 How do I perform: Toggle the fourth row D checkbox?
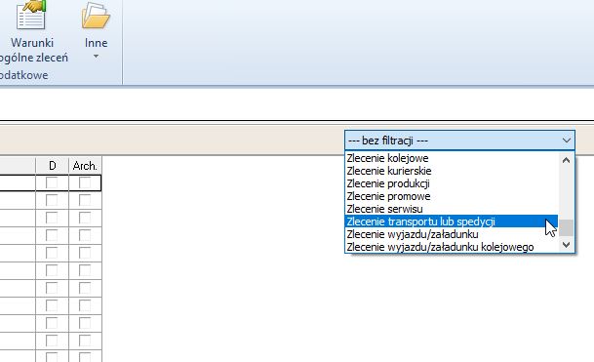click(52, 235)
